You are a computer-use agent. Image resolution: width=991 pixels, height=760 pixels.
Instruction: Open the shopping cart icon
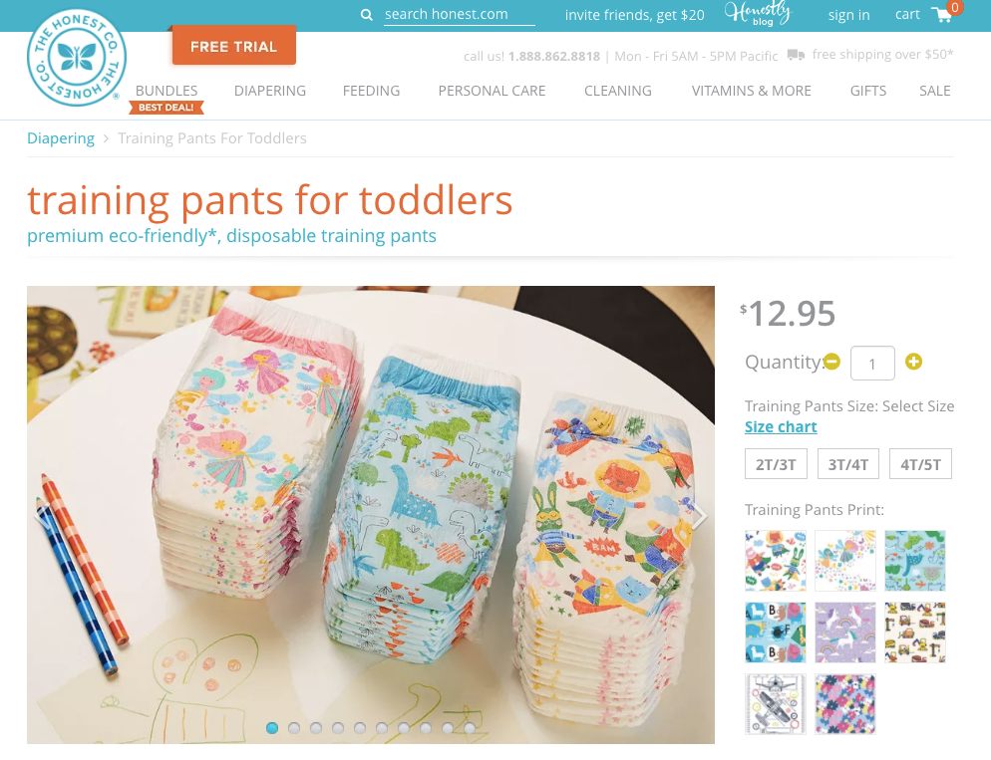tap(942, 15)
